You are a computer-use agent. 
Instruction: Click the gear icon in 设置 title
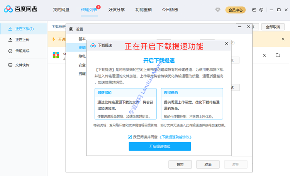point(71,29)
